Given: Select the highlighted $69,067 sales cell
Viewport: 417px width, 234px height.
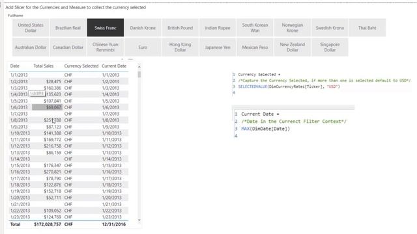Looking at the screenshot, I should pyautogui.click(x=47, y=107).
